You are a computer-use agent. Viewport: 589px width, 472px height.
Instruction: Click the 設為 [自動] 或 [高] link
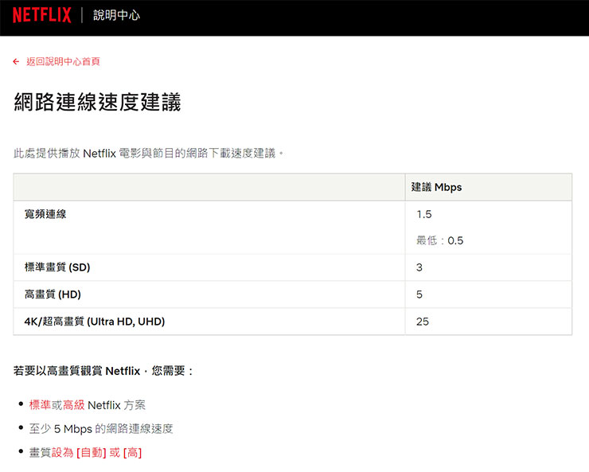[96, 452]
